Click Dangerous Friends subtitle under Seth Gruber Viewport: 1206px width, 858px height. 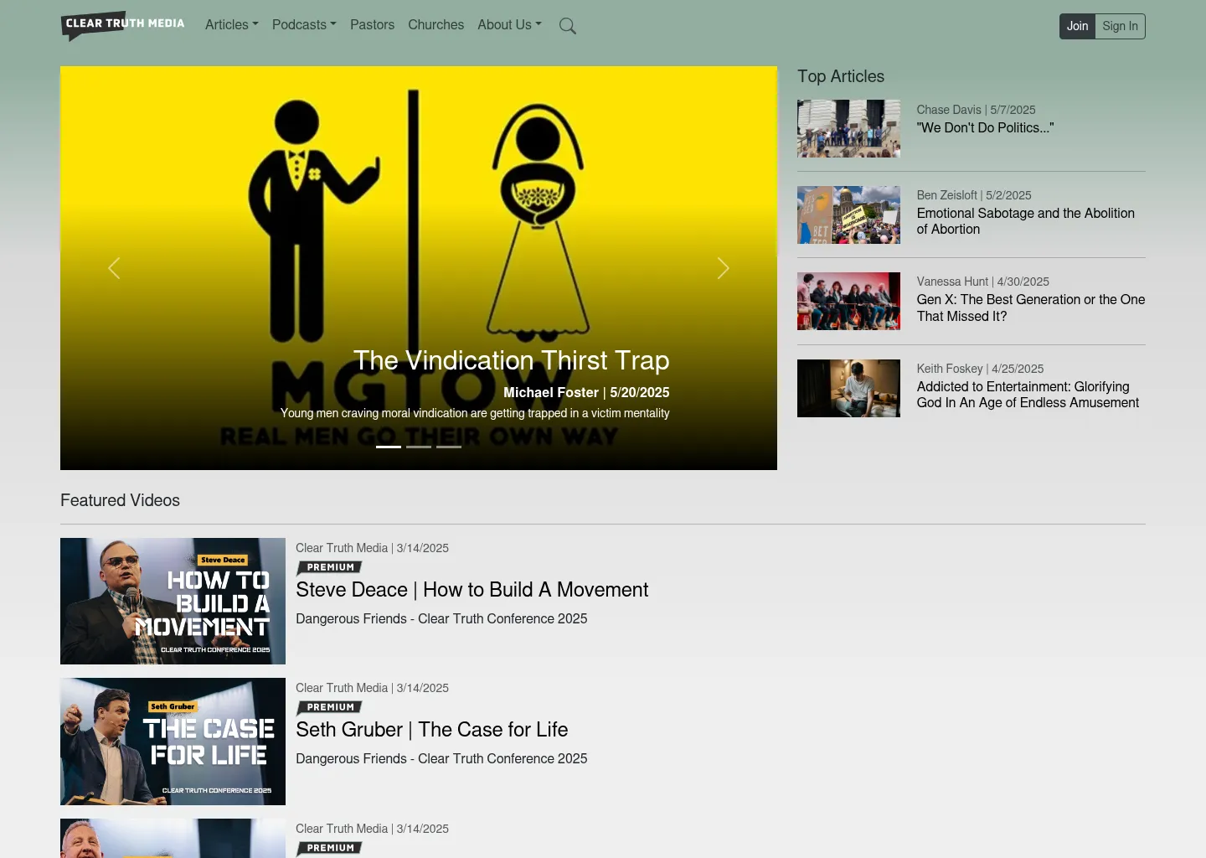(x=441, y=758)
